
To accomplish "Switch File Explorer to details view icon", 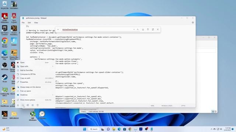I will (x=213, y=111).
